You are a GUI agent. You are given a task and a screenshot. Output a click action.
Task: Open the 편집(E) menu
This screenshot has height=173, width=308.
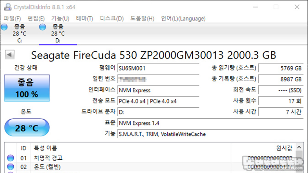click(36, 19)
